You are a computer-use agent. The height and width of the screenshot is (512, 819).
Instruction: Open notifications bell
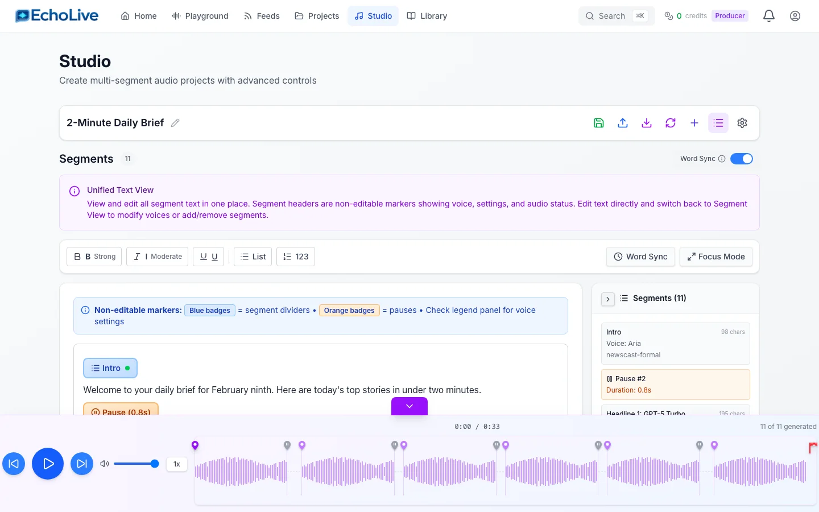coord(769,16)
